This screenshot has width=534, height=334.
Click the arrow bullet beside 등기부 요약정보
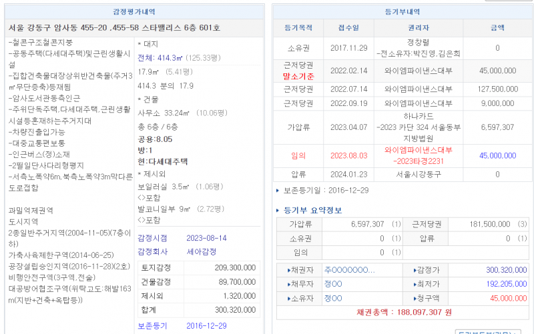(278, 211)
